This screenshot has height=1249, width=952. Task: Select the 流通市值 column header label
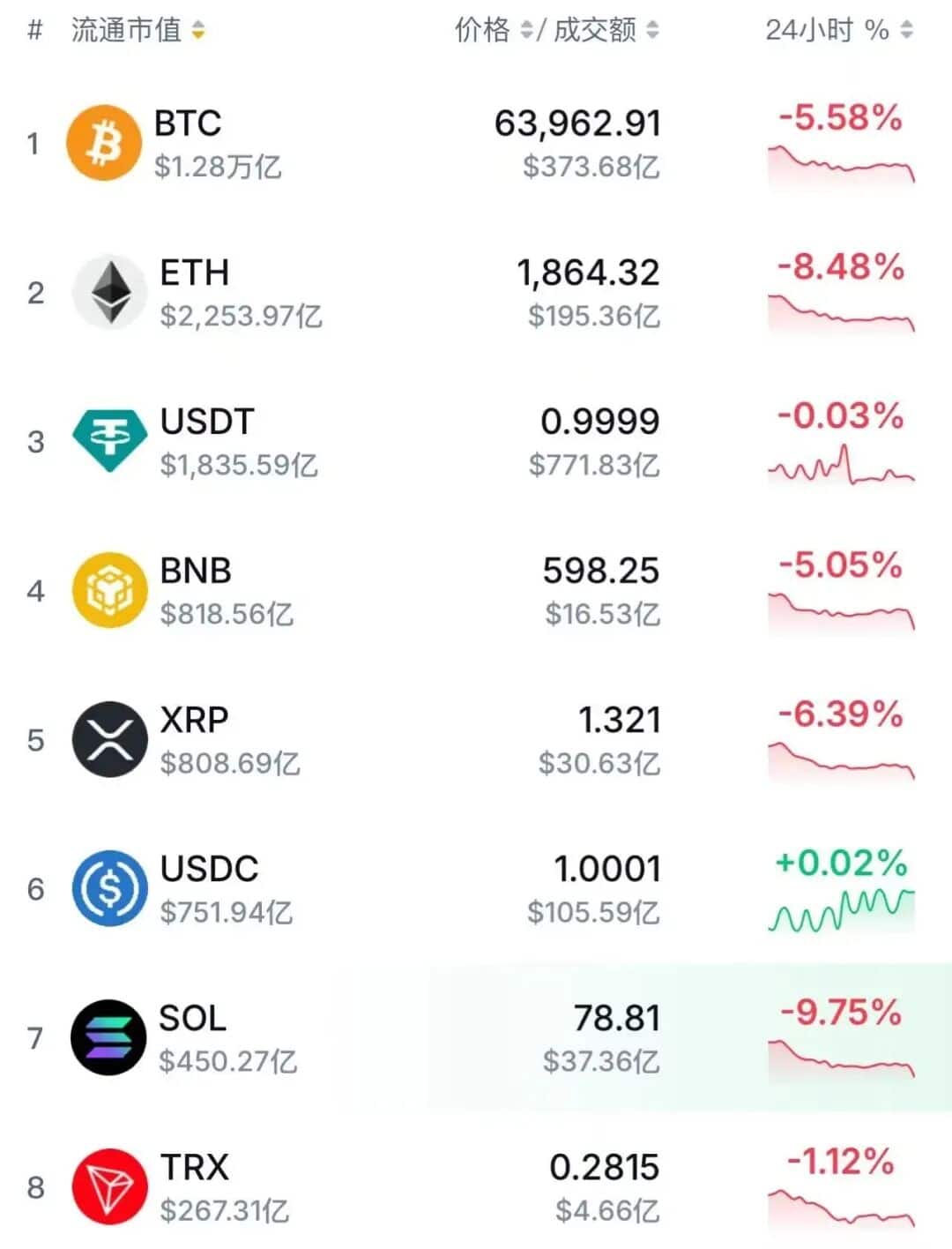coord(126,31)
